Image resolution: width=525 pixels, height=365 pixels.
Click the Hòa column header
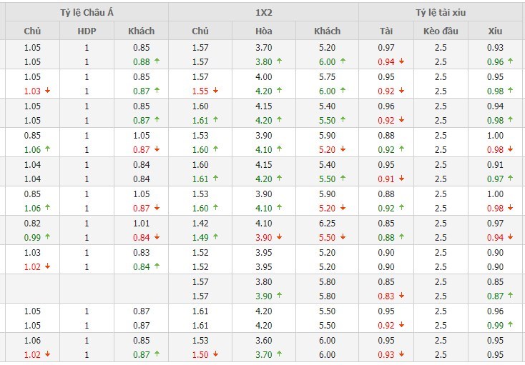[x=263, y=31]
